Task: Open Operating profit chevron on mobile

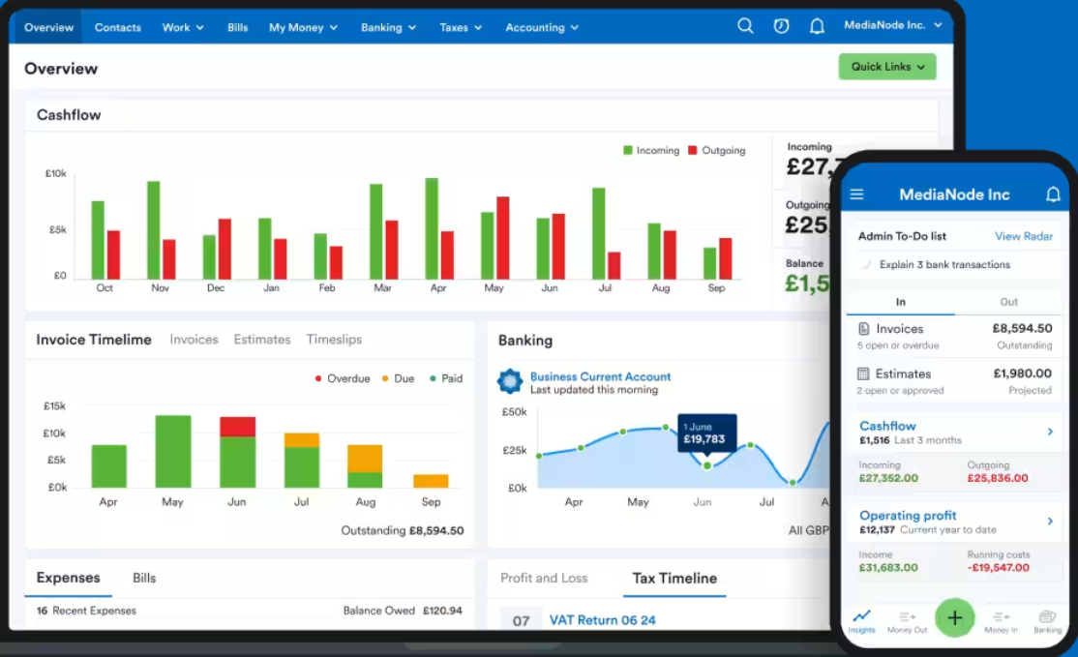Action: click(1050, 521)
